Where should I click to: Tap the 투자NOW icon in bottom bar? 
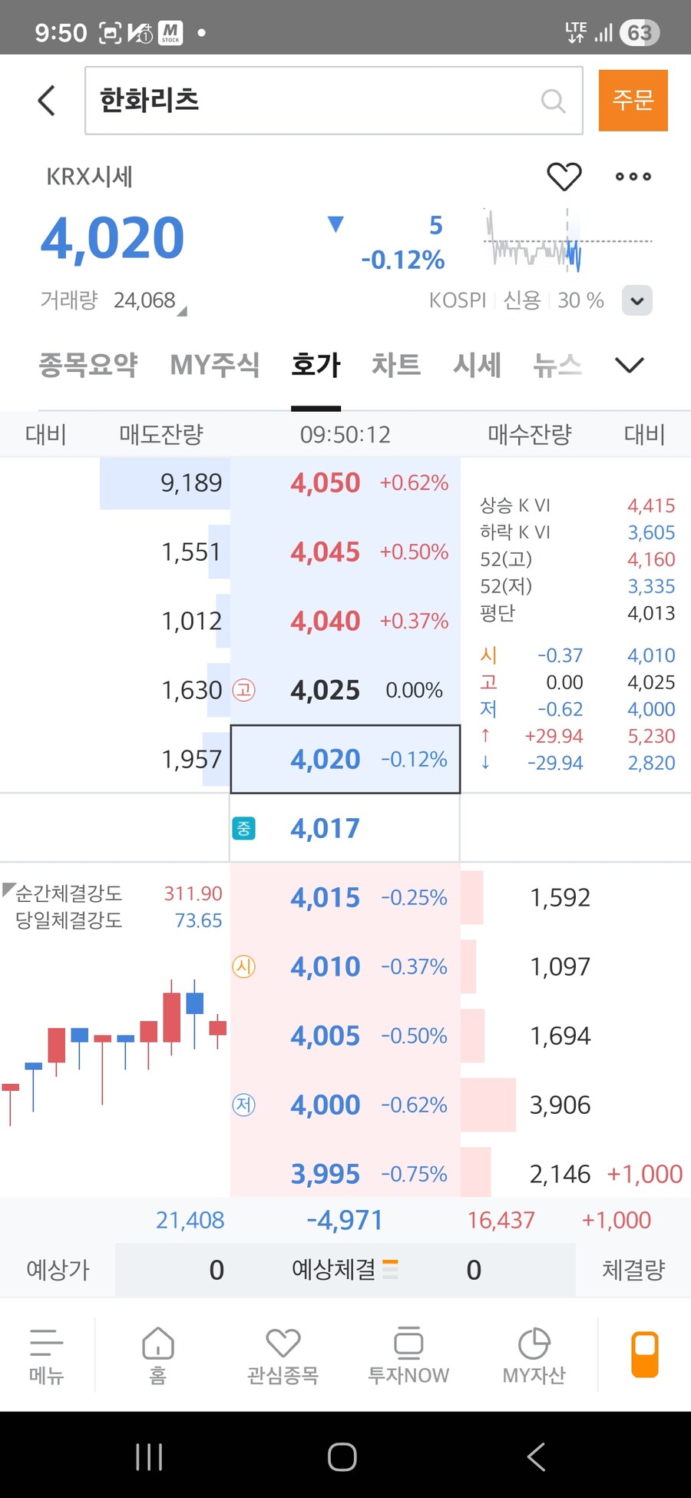(x=408, y=1352)
